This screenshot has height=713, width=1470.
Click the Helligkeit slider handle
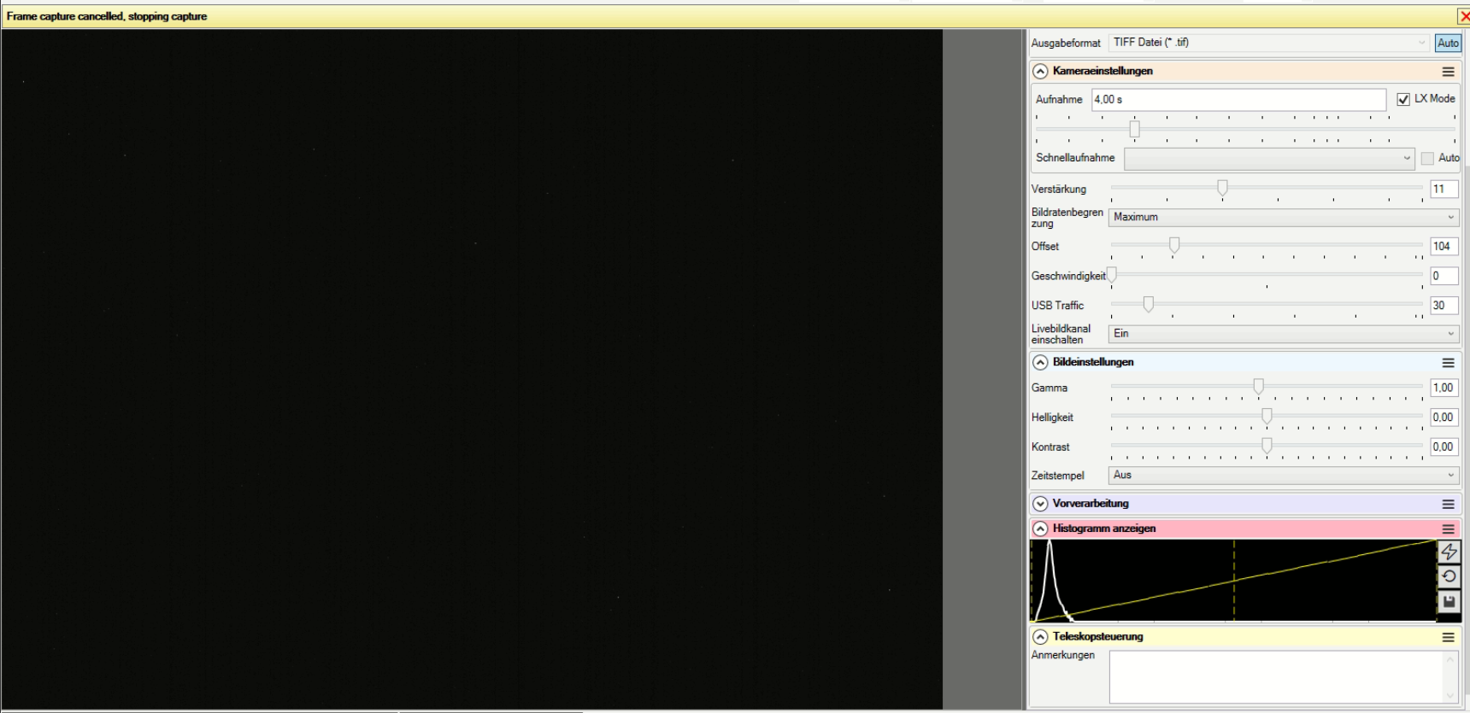point(1267,416)
